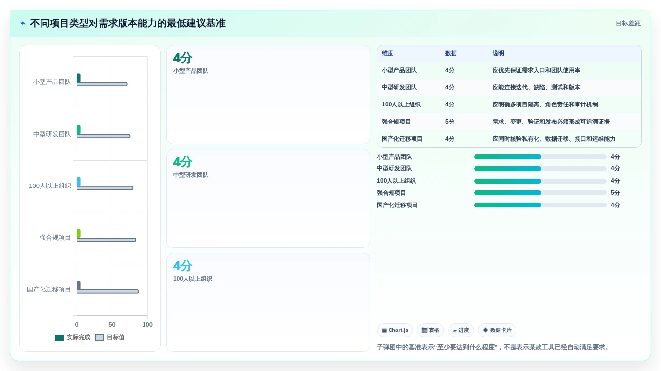
Task: Select the 中型研发团队 4分 data card
Action: (268, 198)
